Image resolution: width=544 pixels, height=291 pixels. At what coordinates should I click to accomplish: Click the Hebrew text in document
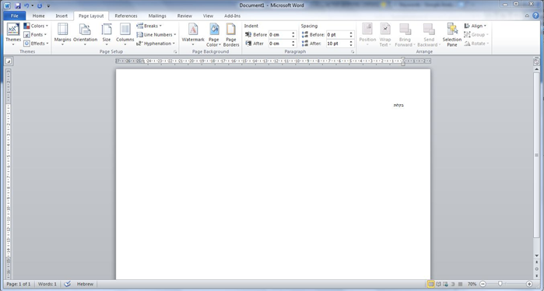(398, 105)
